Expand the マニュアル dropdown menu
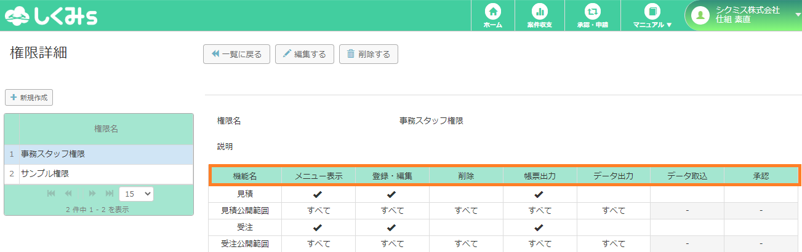Screen dimensions: 802x252 [652, 15]
